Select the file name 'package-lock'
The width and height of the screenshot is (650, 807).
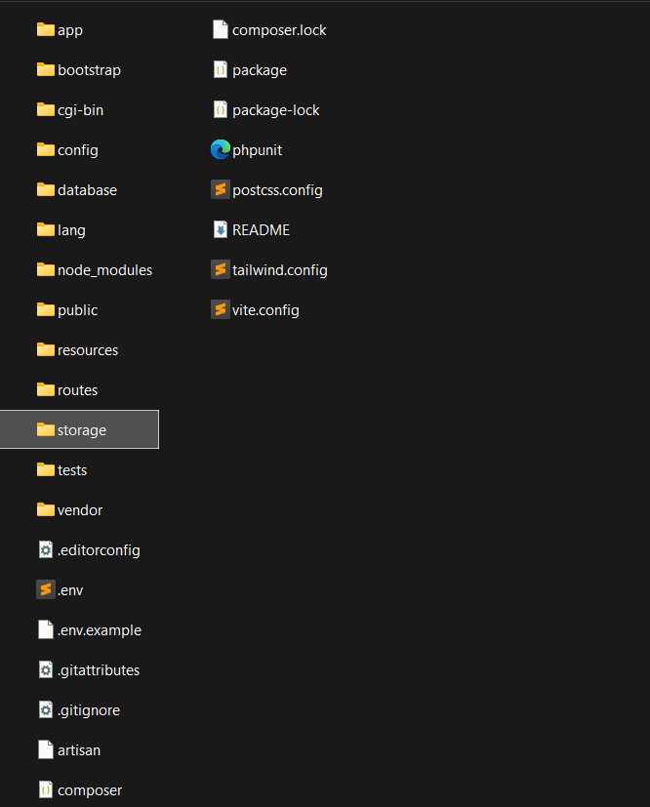pos(276,110)
